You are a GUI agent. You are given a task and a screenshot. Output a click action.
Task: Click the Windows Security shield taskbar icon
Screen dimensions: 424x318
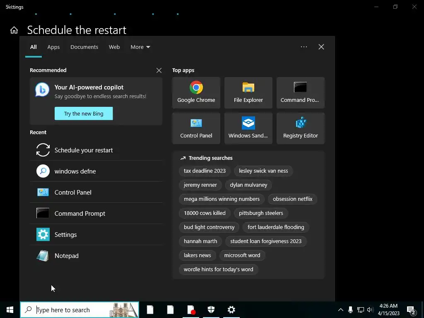point(211,310)
